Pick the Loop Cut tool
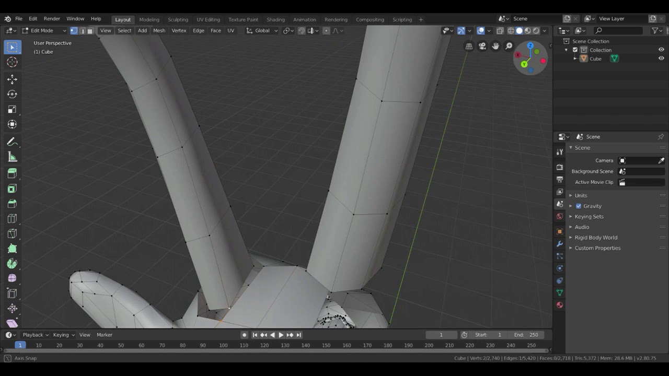669x376 pixels. tap(12, 218)
